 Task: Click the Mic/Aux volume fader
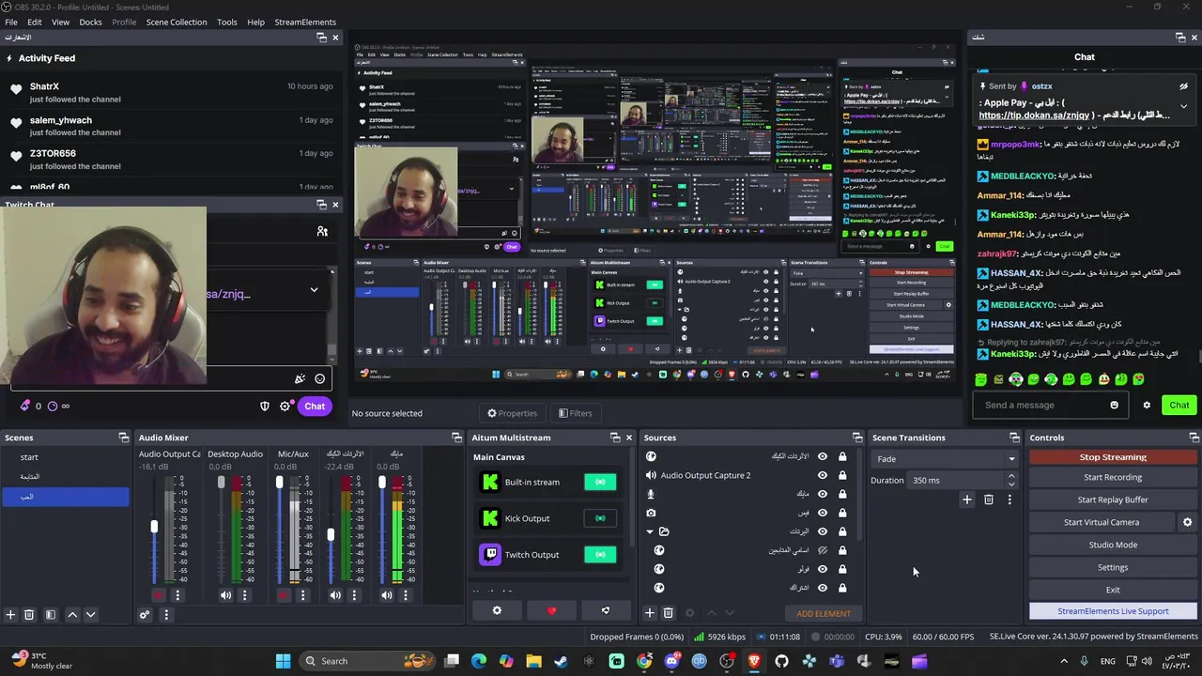pyautogui.click(x=279, y=530)
